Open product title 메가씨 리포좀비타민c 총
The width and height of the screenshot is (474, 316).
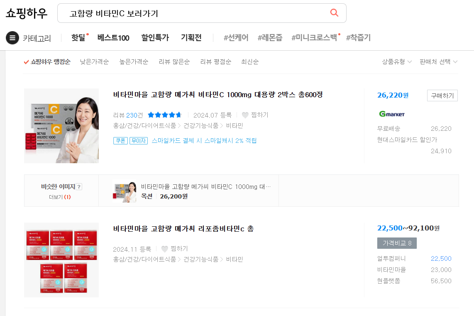[x=183, y=229]
